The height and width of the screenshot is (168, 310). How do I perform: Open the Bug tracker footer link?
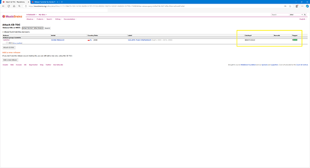(33, 65)
